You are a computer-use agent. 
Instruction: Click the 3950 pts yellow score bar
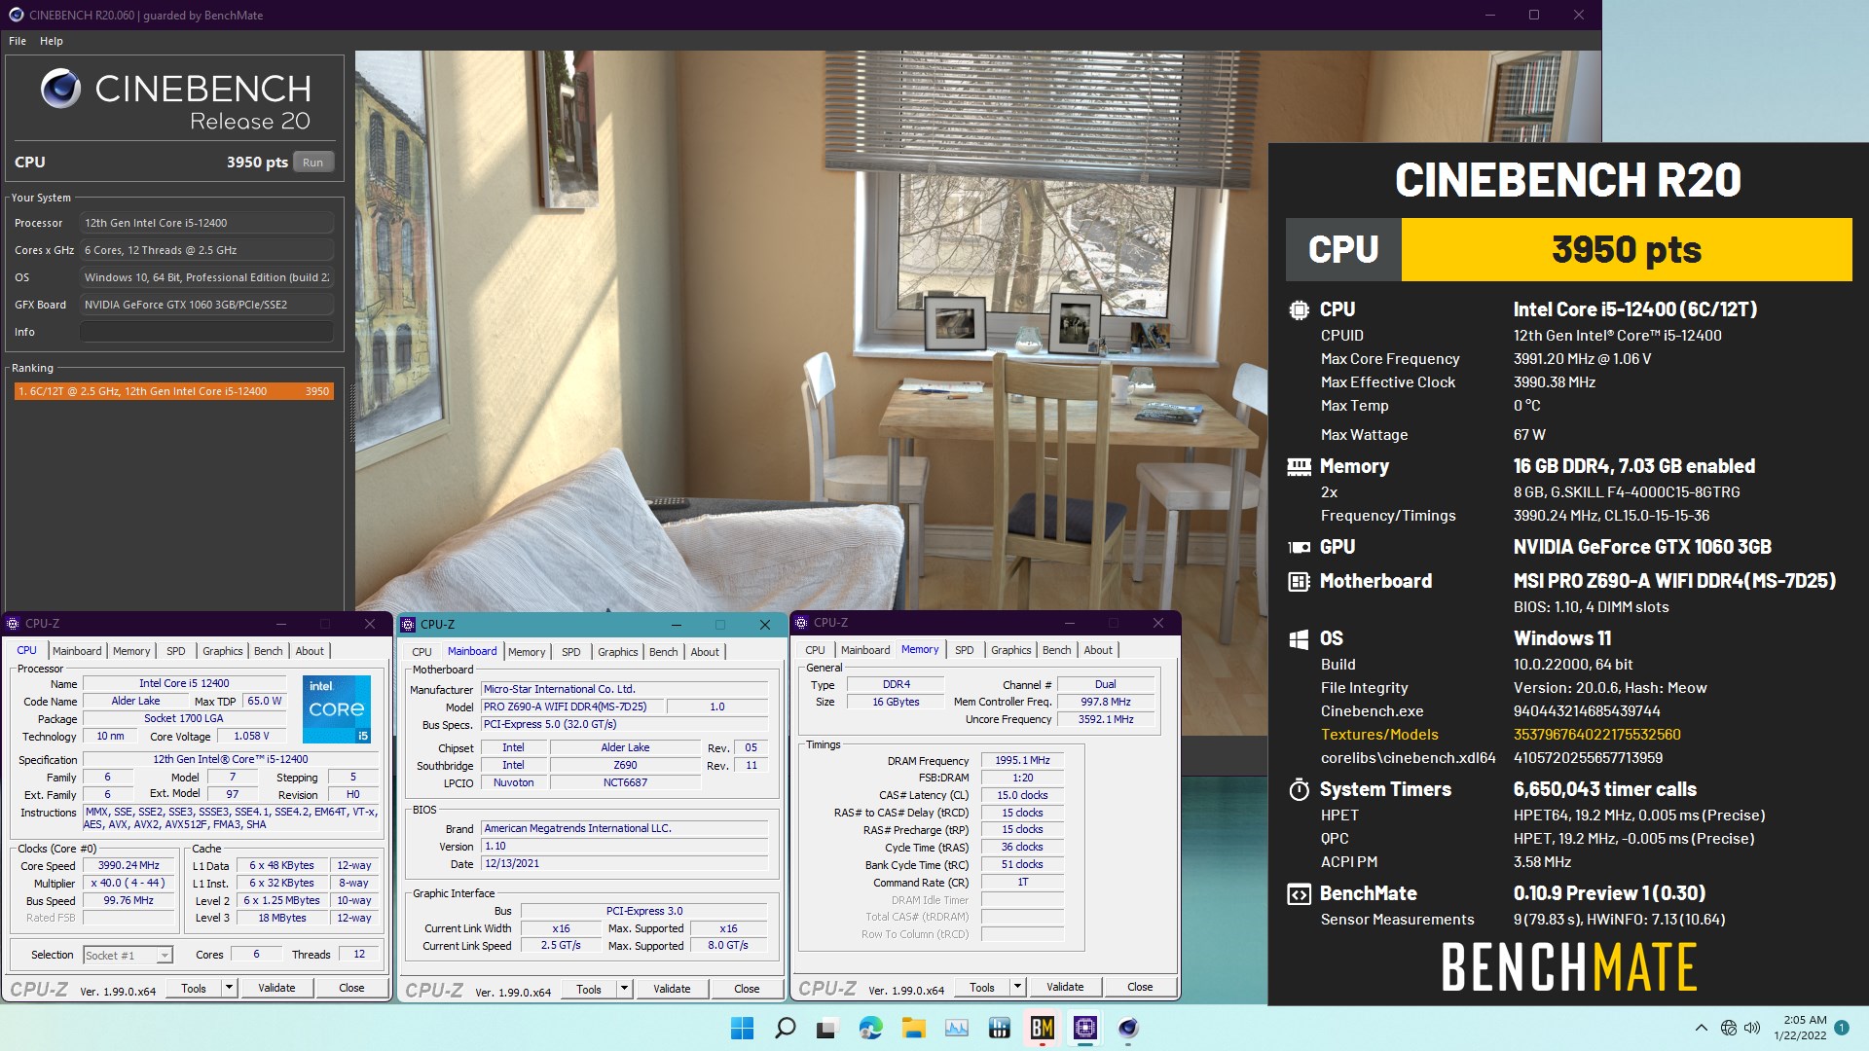[1627, 250]
